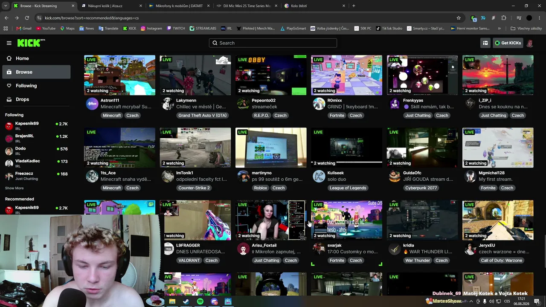Open JeryxEU's channel avatar

tap(470, 249)
